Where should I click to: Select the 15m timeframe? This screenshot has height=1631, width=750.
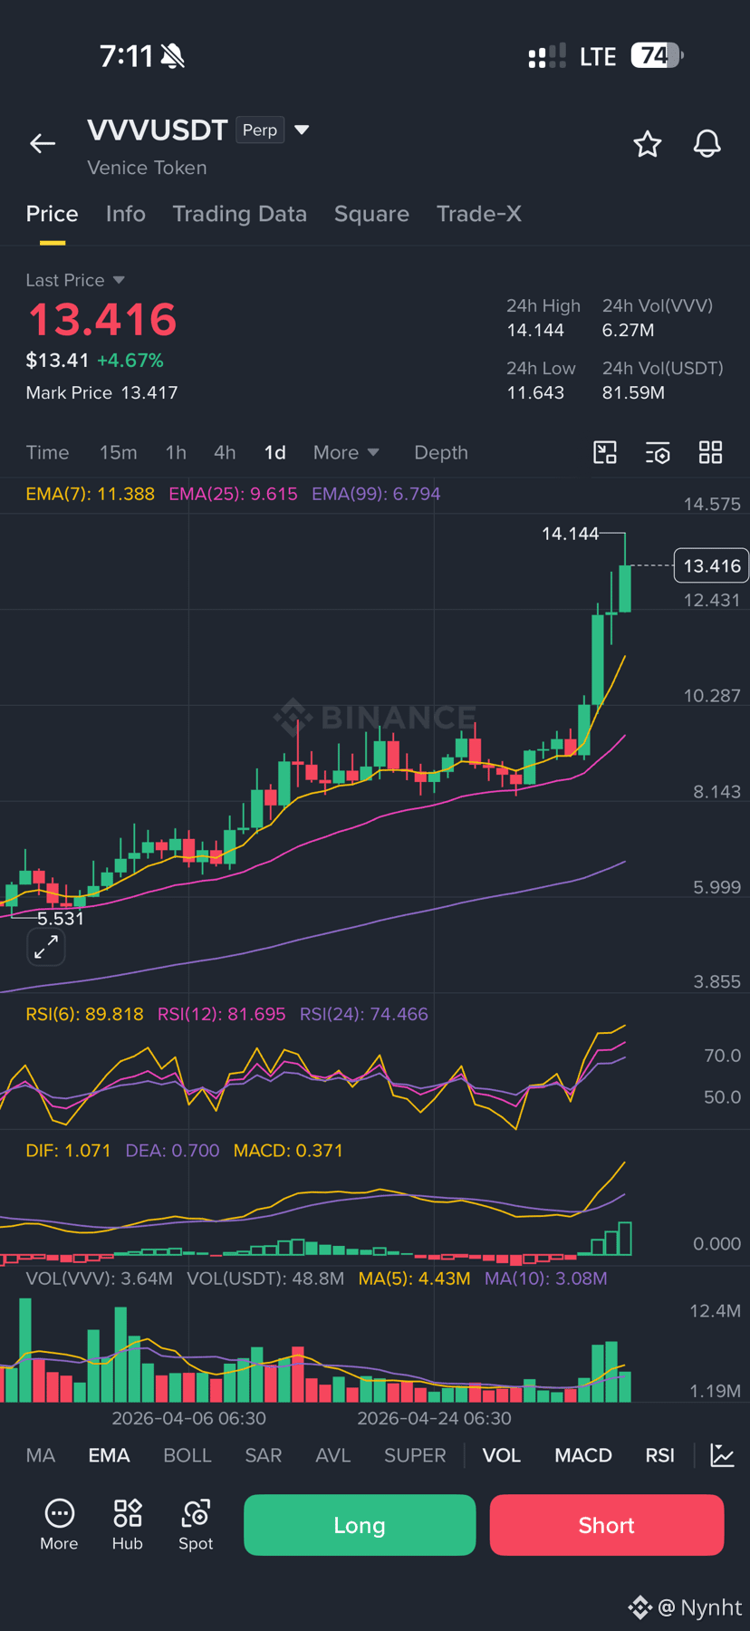pos(118,452)
